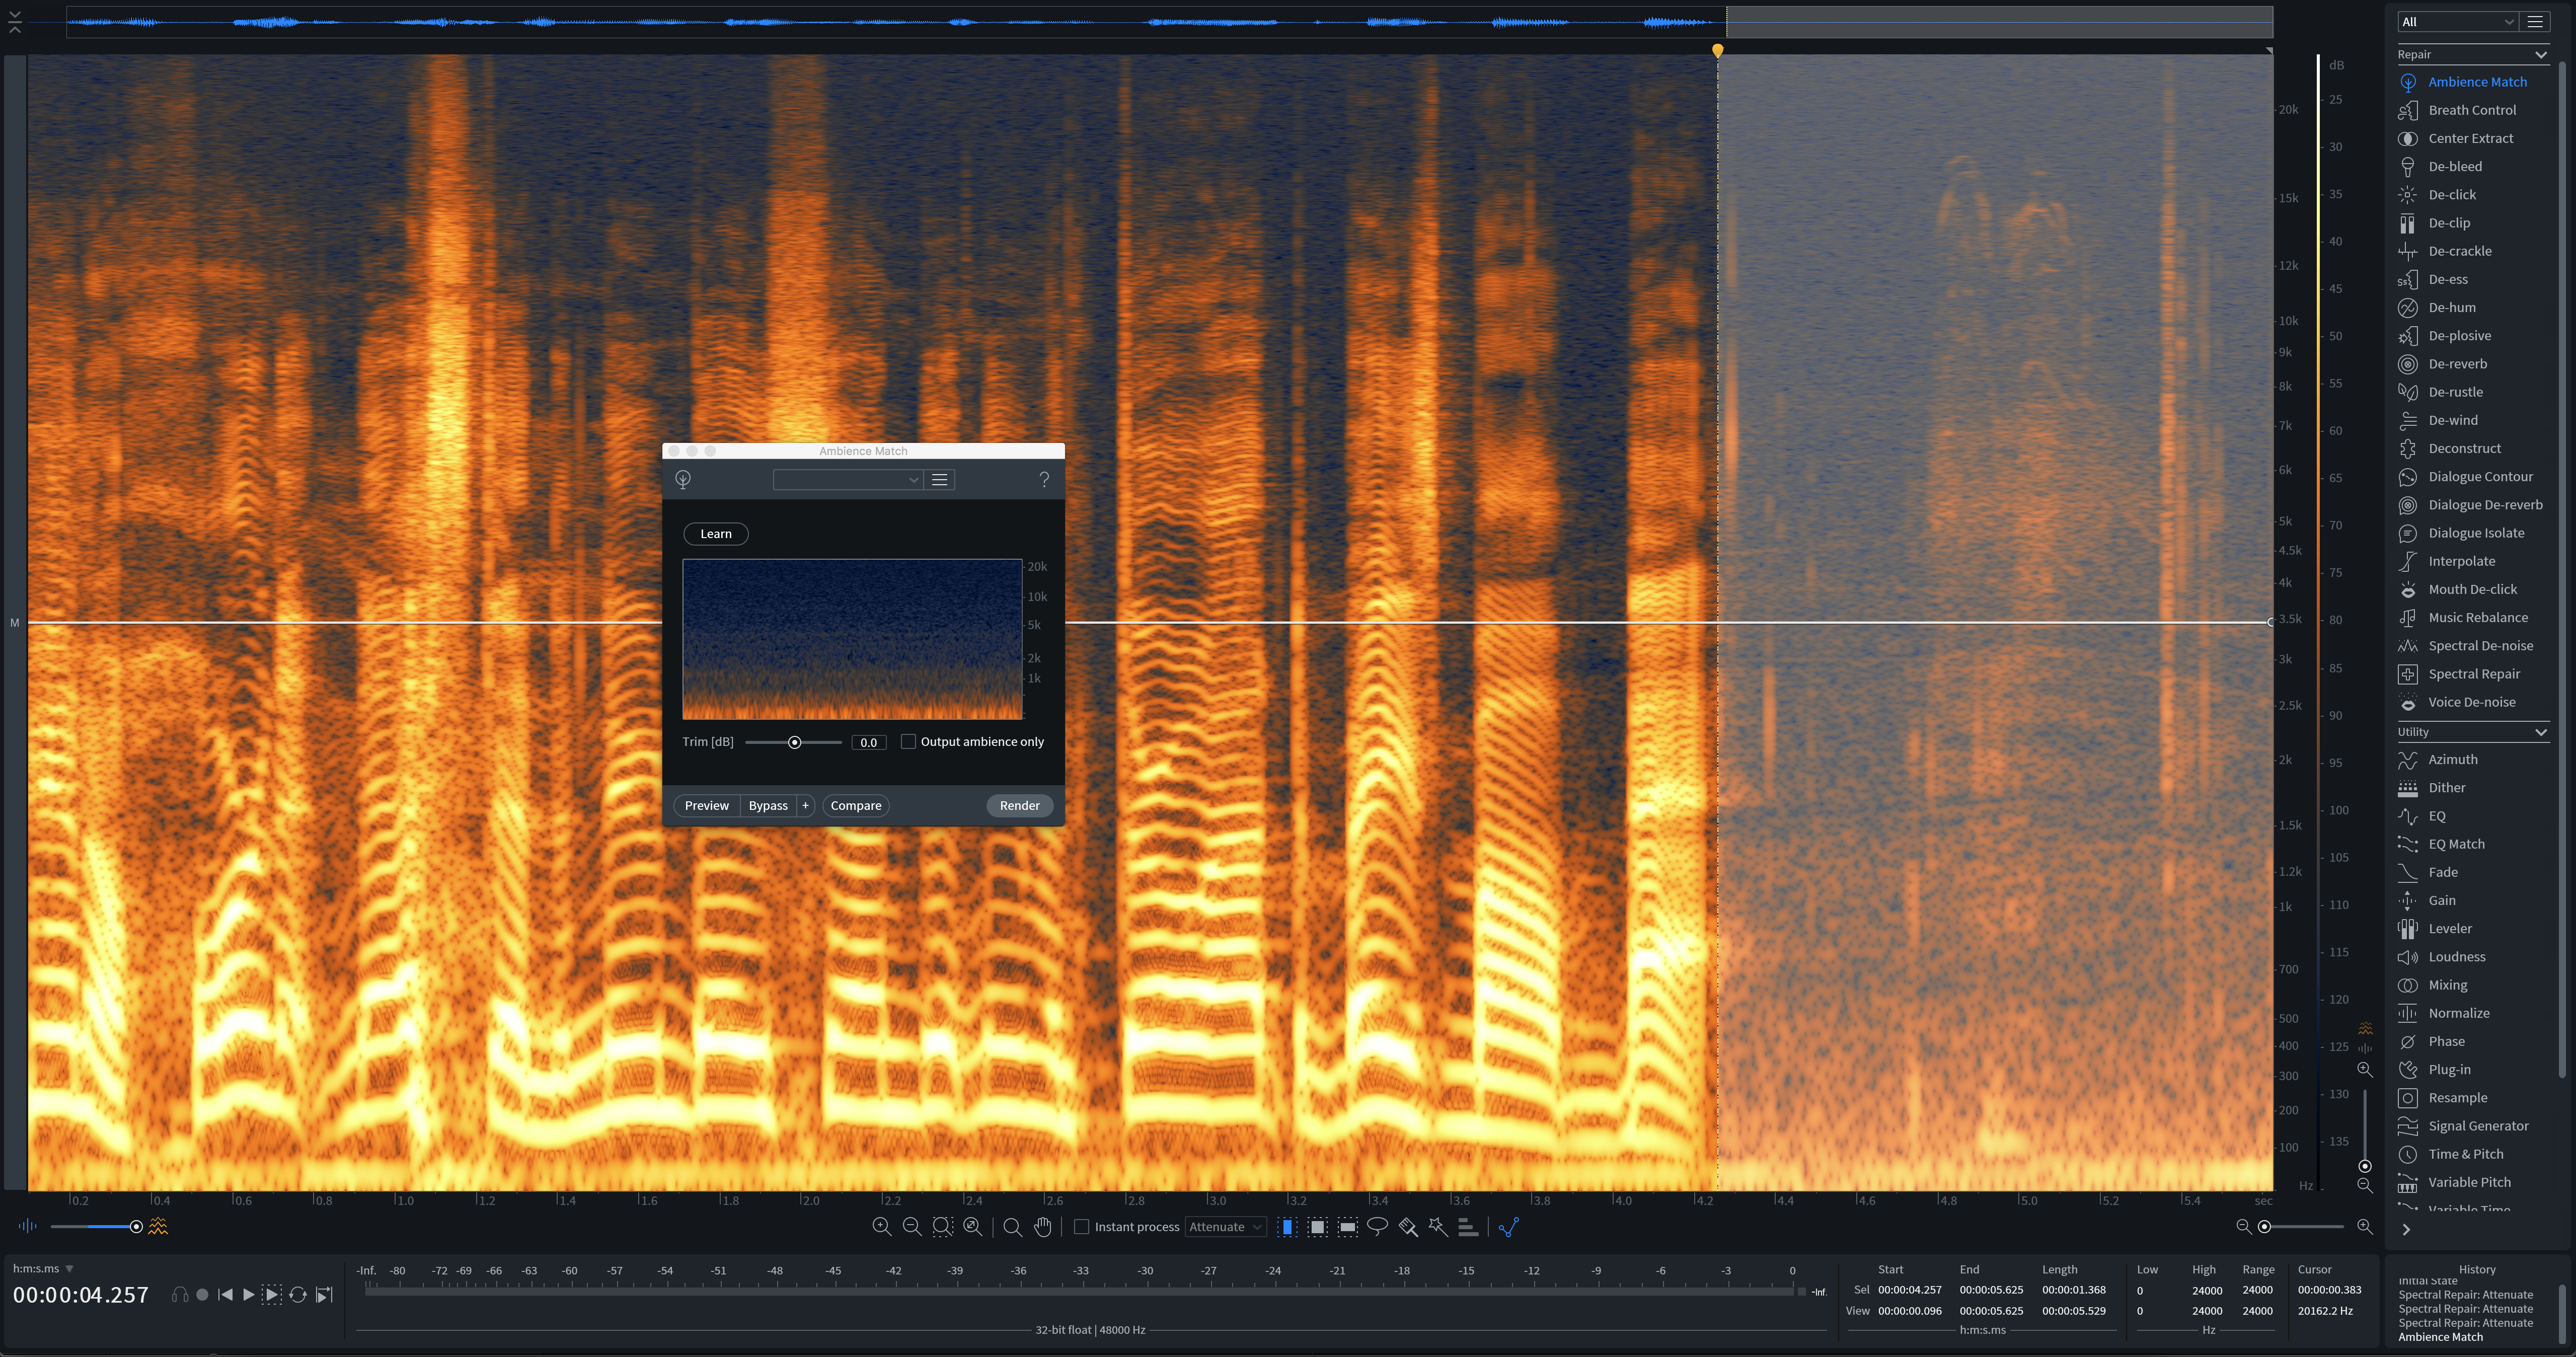This screenshot has width=2576, height=1357.
Task: Click the play button
Action: pyautogui.click(x=248, y=1295)
